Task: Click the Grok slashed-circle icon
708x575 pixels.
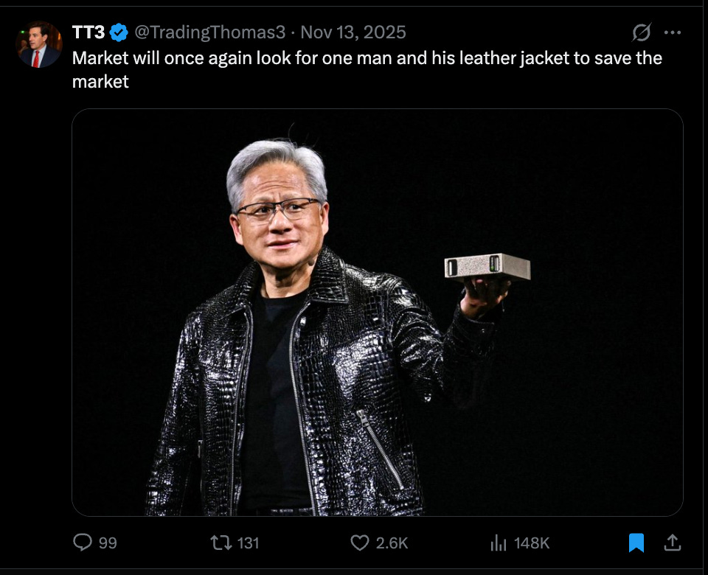Action: click(x=641, y=32)
